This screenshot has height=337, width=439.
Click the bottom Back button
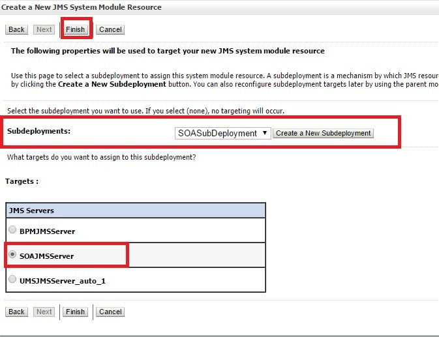click(16, 312)
